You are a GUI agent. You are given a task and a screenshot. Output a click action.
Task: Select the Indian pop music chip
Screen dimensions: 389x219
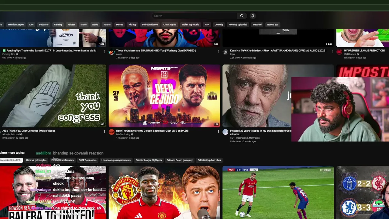(x=191, y=25)
